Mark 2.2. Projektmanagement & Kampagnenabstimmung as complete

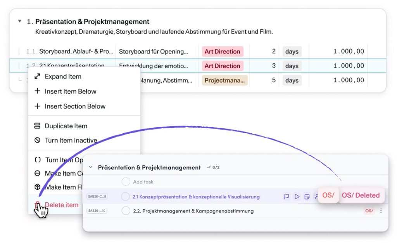126,210
